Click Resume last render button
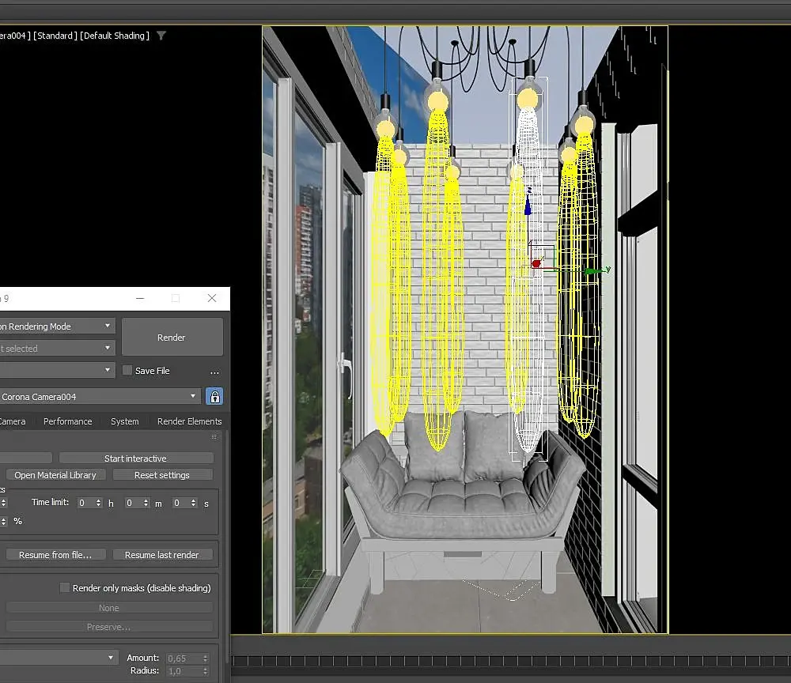This screenshot has height=683, width=791. pos(162,555)
